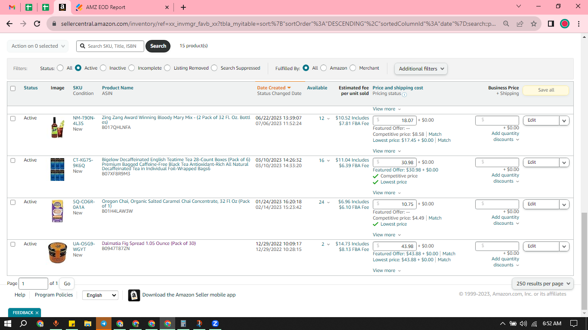Viewport: 588px width, 330px height.
Task: Select the Inactive status filter
Action: point(103,68)
